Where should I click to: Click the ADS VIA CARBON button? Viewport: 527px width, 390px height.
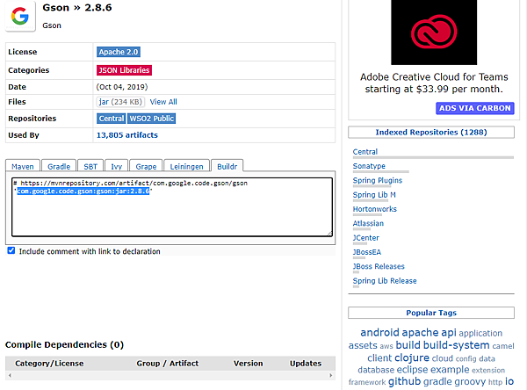click(x=475, y=108)
